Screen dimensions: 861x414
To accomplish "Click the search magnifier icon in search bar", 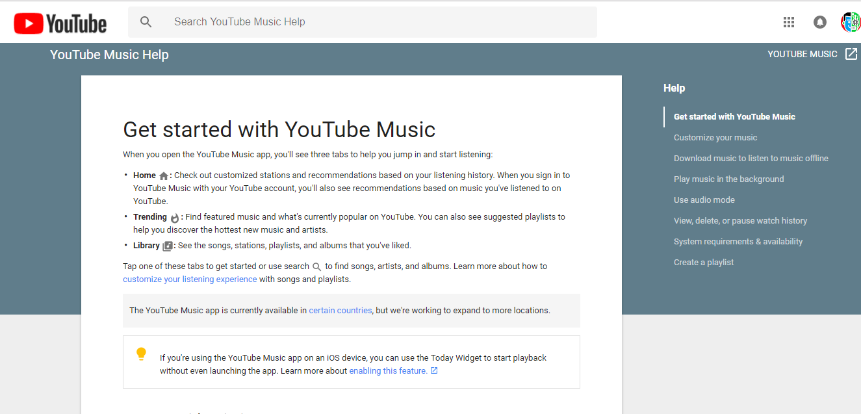I will [x=146, y=22].
